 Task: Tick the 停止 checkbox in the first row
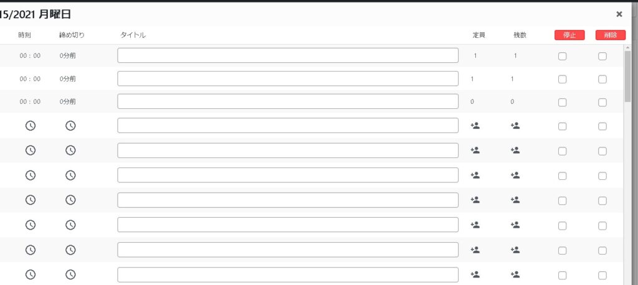[562, 56]
